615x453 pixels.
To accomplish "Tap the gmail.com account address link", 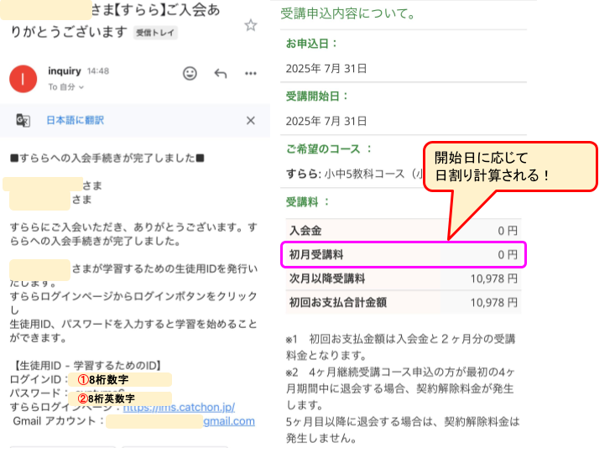I will pos(229,421).
